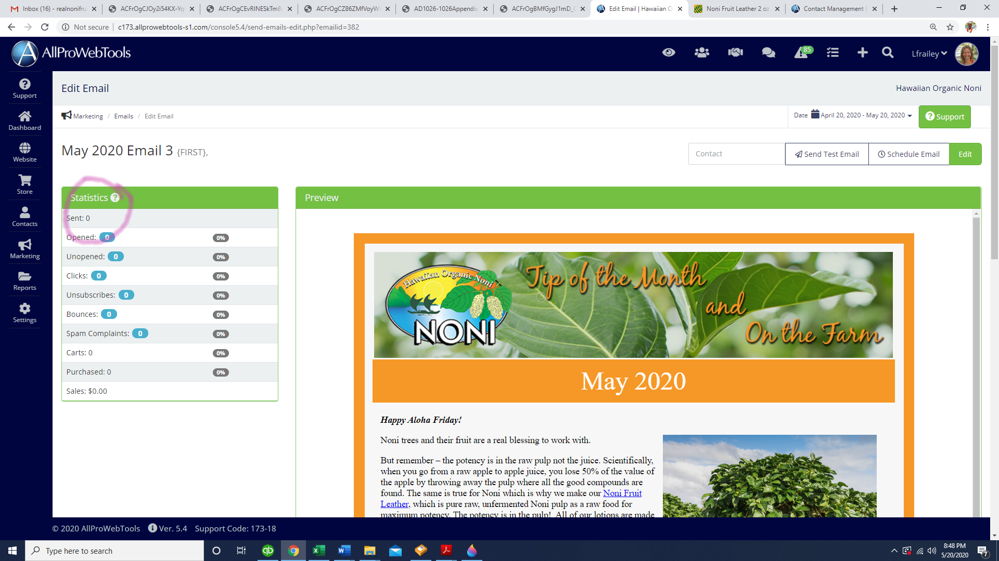This screenshot has width=999, height=561.
Task: Close the Edit Email browser tab
Action: [x=680, y=9]
